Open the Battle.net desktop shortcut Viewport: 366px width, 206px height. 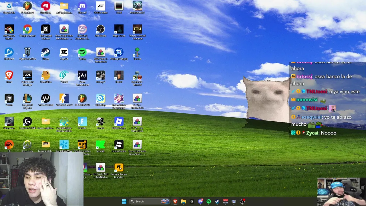click(9, 54)
